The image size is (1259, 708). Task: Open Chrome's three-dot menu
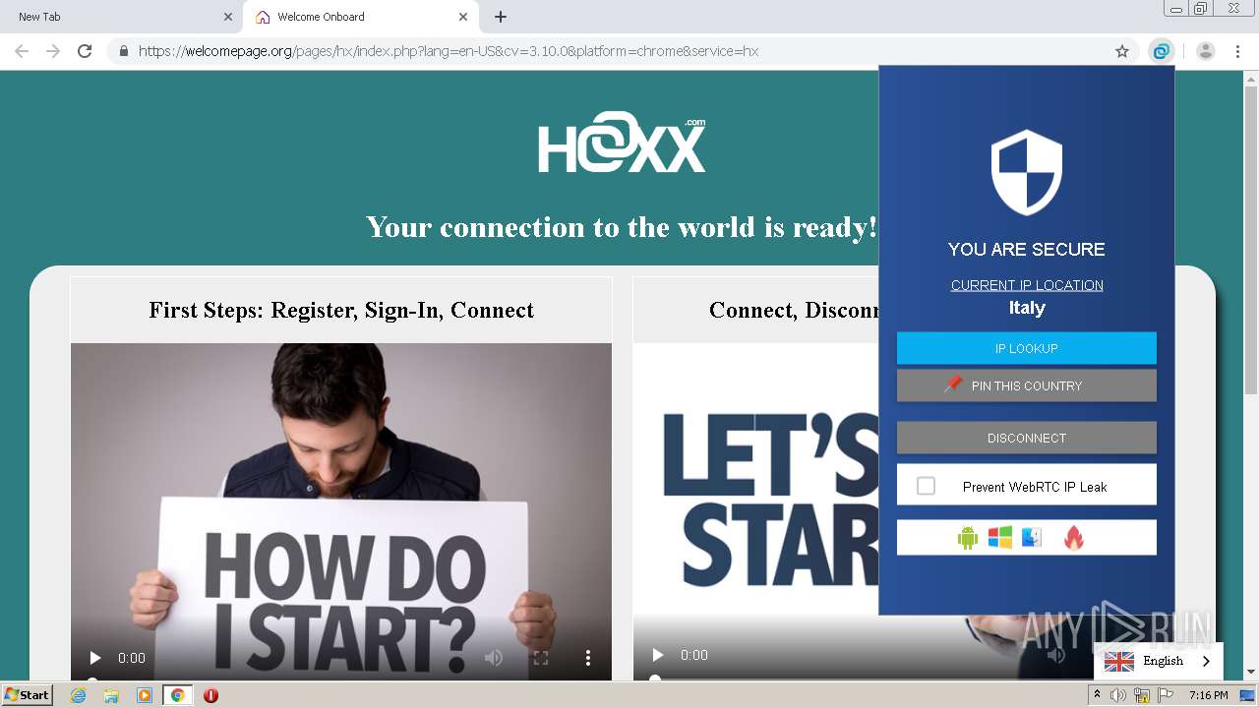click(x=1237, y=51)
